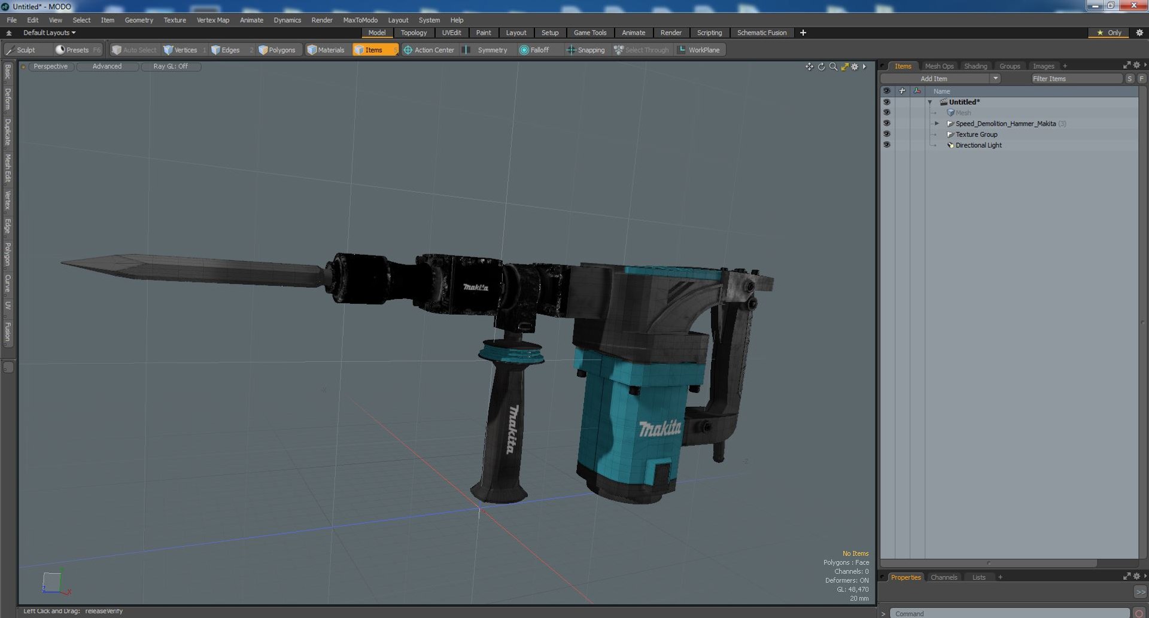Image resolution: width=1149 pixels, height=618 pixels.
Task: Click the Command input field
Action: tap(1010, 613)
